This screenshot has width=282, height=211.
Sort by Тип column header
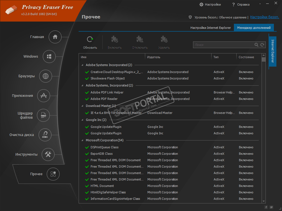(x=224, y=57)
